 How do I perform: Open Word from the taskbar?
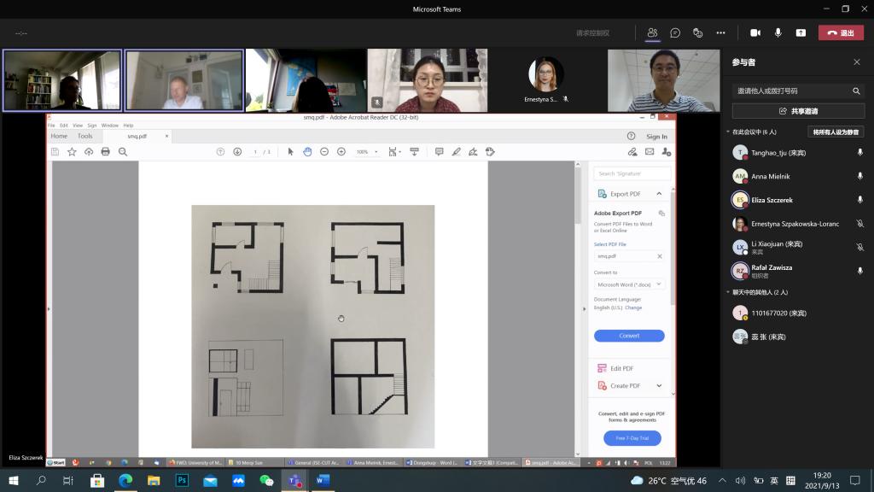point(323,481)
